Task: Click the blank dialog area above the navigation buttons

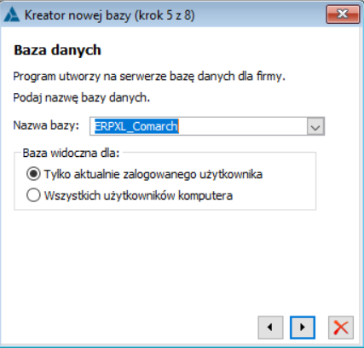Action: tap(182, 262)
